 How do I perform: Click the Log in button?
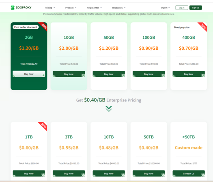(182, 8)
